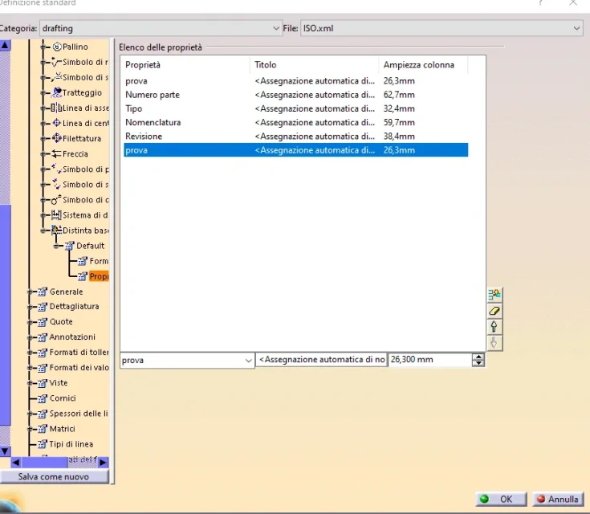Click the Annulla button

click(x=557, y=499)
